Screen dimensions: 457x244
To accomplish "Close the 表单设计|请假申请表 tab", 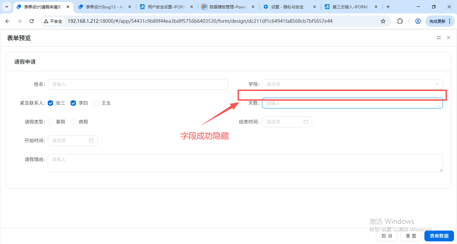I will pos(68,7).
